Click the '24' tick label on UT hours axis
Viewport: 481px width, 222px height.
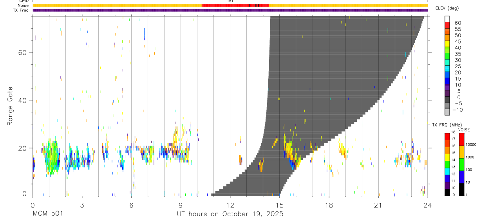point(427,205)
